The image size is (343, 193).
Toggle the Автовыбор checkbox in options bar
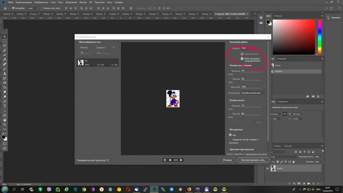[13, 8]
